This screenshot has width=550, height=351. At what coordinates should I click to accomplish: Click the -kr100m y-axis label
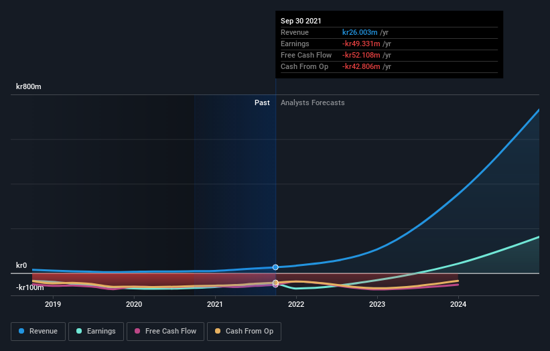[30, 287]
